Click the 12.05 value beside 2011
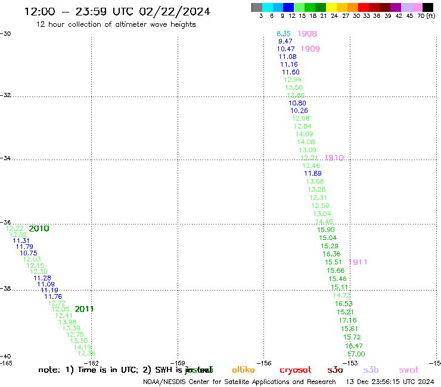 (60, 309)
